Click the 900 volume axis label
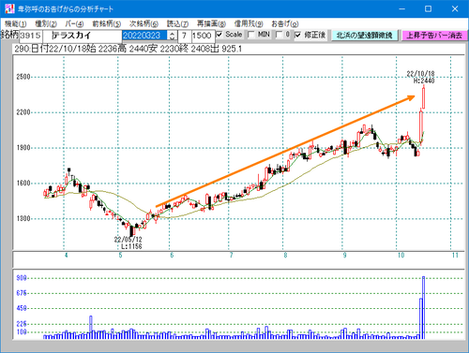The width and height of the screenshot is (469, 353). coord(22,278)
